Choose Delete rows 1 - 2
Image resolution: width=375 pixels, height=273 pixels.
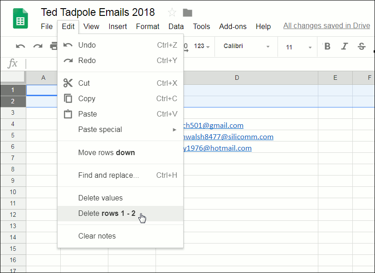pos(108,213)
